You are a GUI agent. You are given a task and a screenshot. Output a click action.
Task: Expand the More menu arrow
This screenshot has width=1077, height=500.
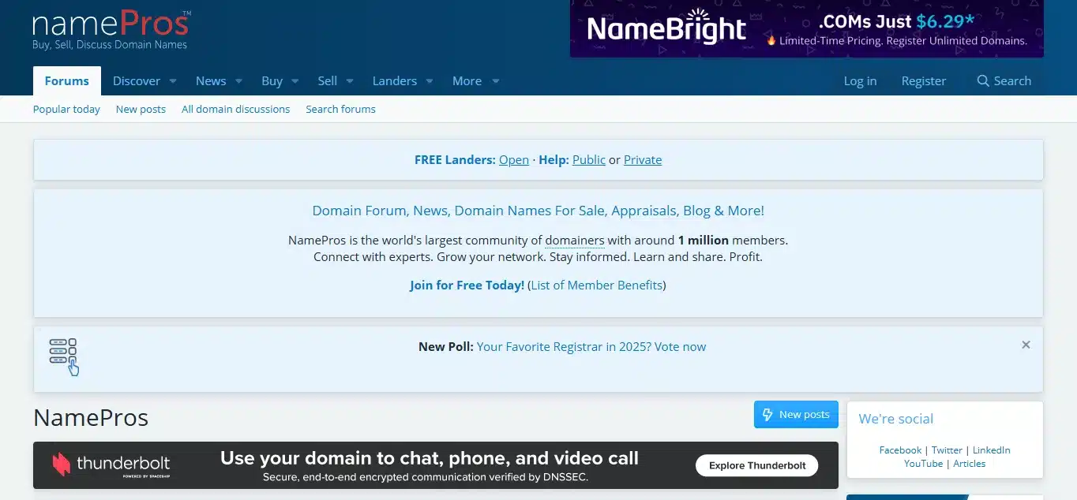click(496, 81)
